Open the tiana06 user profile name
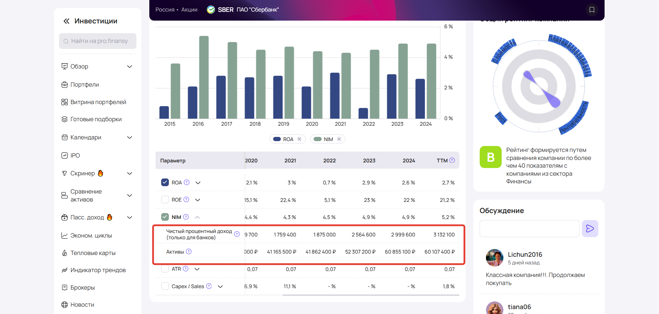659x314 pixels. point(519,307)
